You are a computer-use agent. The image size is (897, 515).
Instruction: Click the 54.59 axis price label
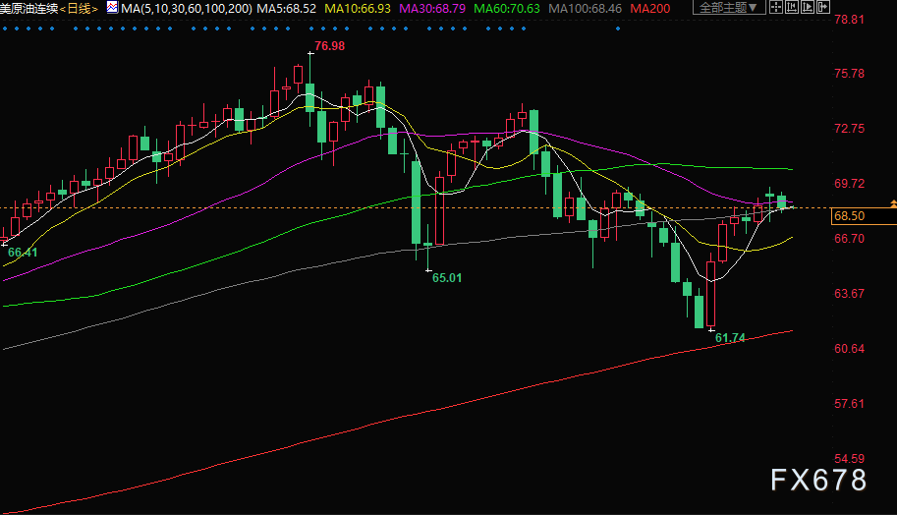[x=850, y=459]
